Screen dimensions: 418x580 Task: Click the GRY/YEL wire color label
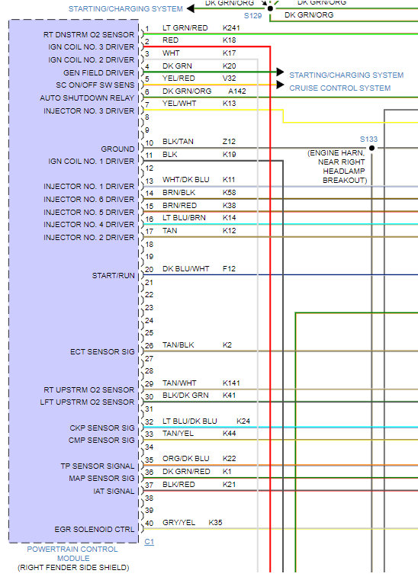pos(178,522)
